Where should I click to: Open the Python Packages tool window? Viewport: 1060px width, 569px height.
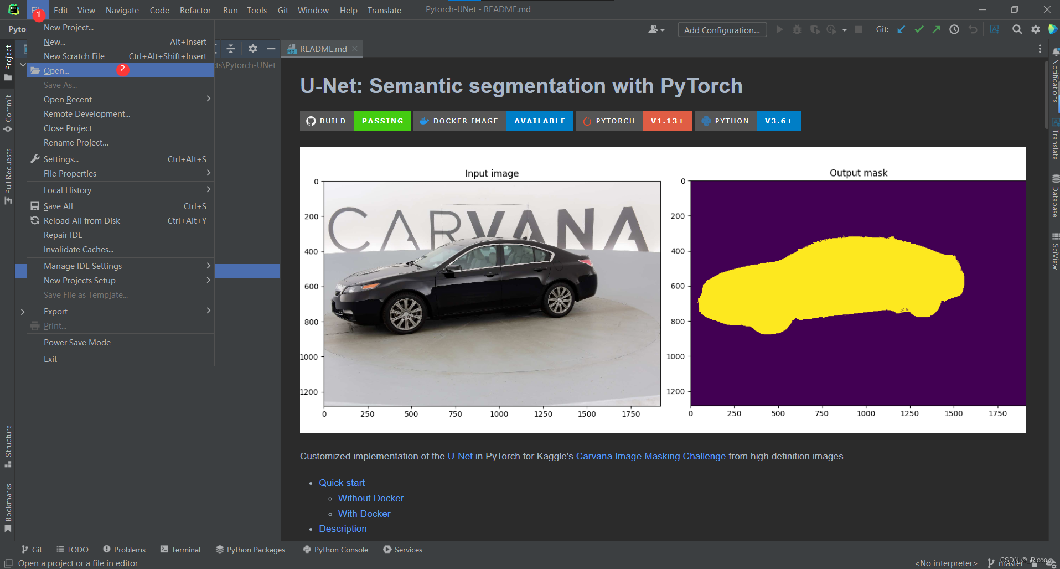pos(250,549)
